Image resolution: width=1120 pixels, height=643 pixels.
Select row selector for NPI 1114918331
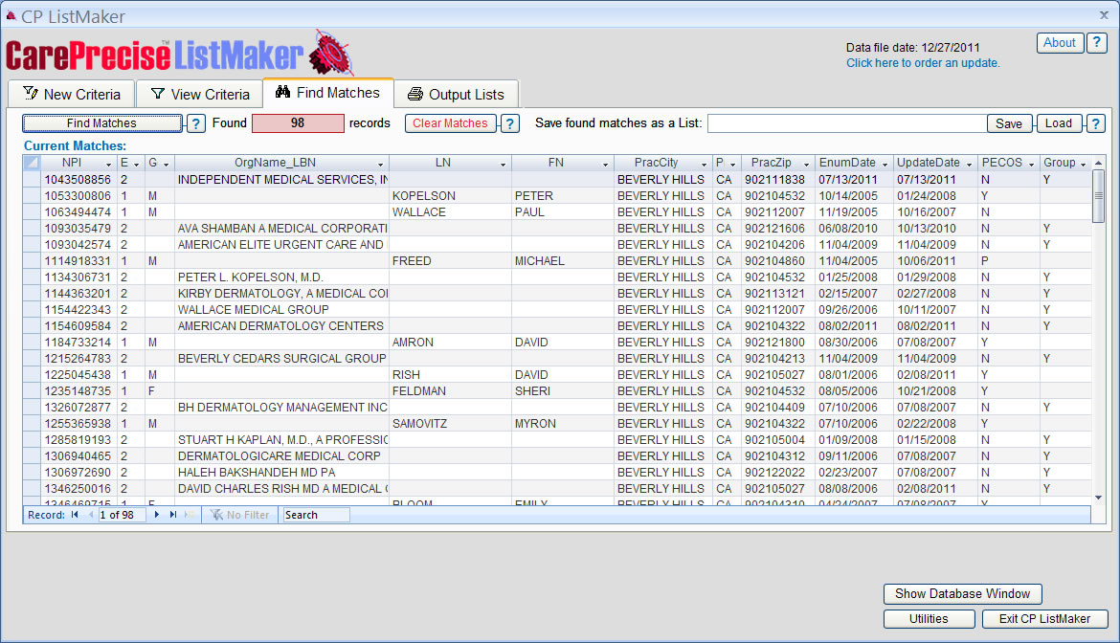(x=32, y=260)
